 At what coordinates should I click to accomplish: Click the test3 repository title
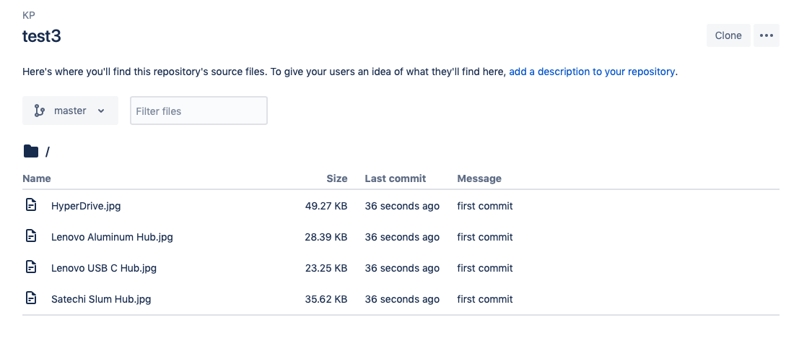click(42, 36)
